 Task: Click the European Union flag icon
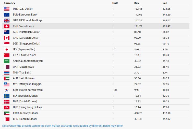(x=7, y=15)
